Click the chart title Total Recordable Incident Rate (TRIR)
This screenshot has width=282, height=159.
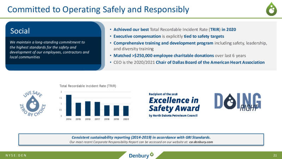[x=88, y=86]
